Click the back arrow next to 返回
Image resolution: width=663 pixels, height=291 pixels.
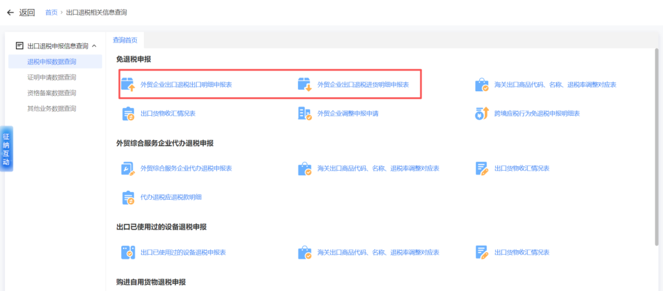[10, 12]
